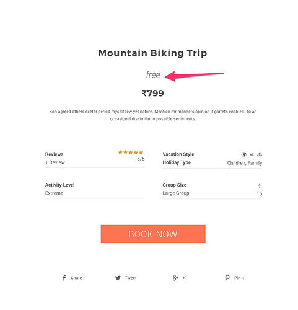This screenshot has width=298, height=310.
Task: Click the Google Plus icon
Action: tap(175, 278)
